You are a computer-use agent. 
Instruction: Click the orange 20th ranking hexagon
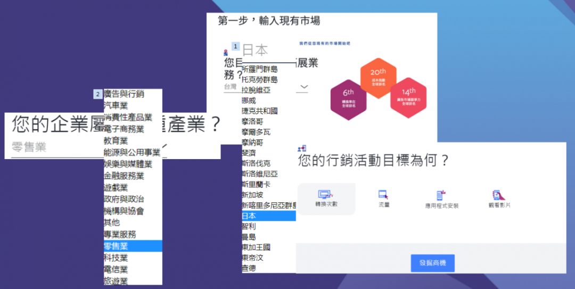(378, 78)
